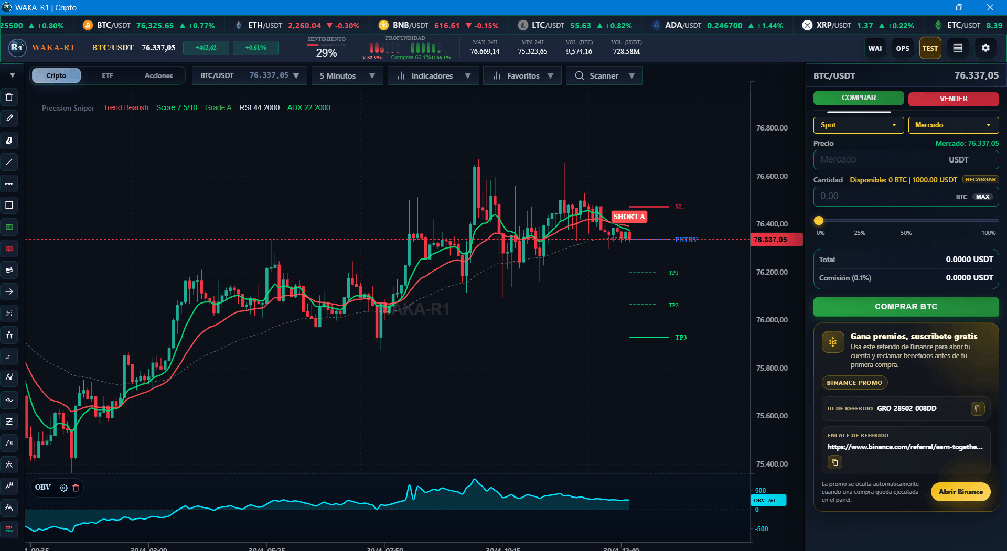This screenshot has height=551, width=1007.
Task: Open the Mercado order type dropdown
Action: [953, 125]
